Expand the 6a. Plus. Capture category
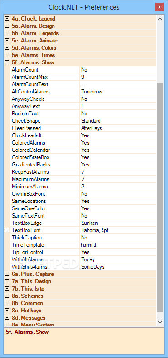Viewport: 168px width, 358px height. [7, 274]
